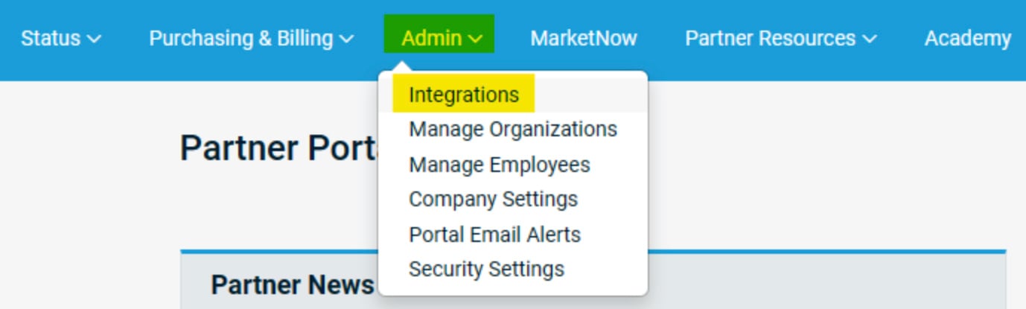Expand the Partner Resources menu label
1026x309 pixels.
(770, 38)
